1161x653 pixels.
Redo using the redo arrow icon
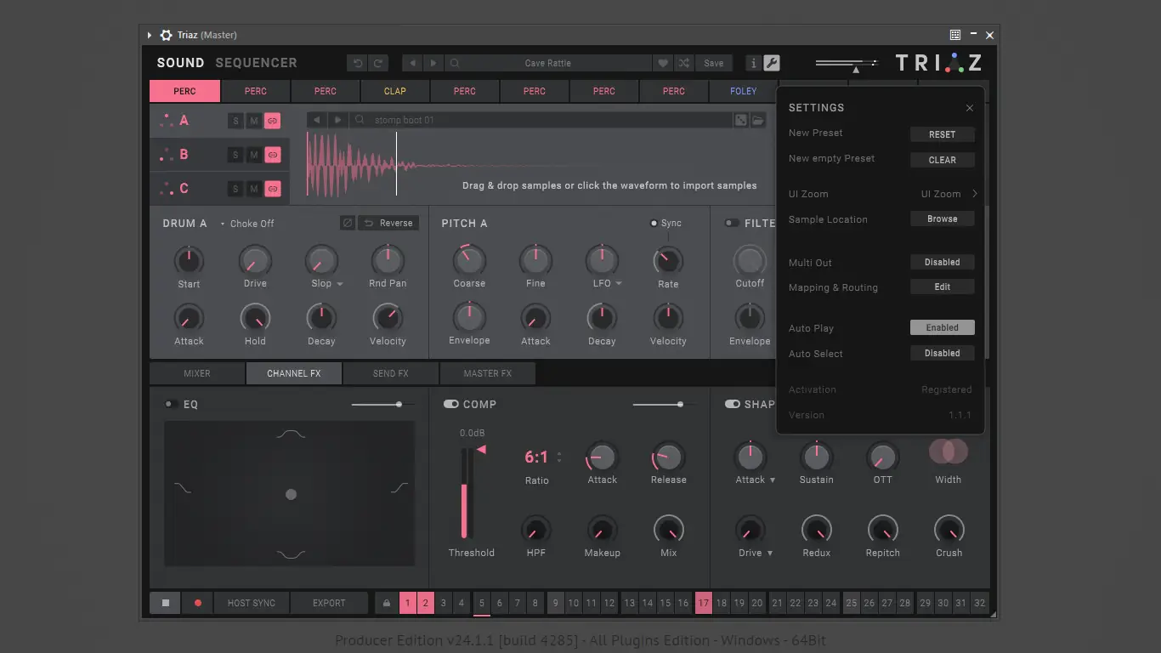[x=378, y=63]
